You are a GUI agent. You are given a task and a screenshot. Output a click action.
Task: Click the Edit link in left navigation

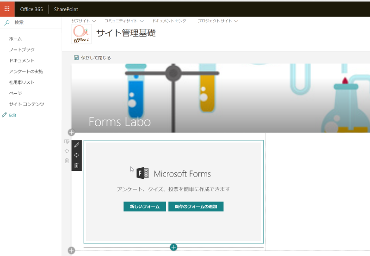point(12,115)
